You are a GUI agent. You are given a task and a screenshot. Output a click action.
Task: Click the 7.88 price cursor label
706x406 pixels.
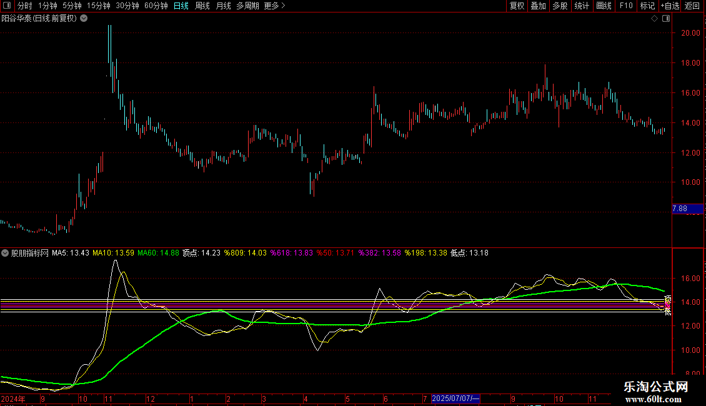tap(687, 209)
